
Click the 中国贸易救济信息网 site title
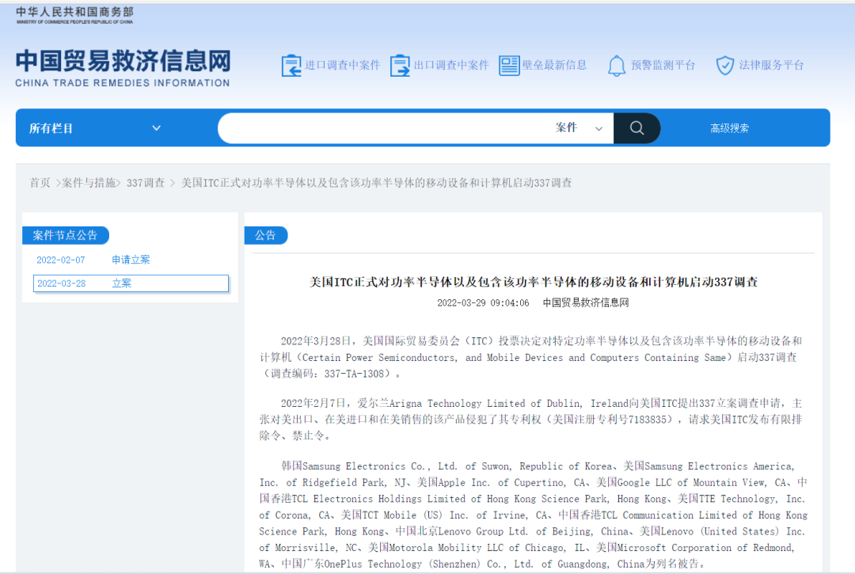tap(123, 60)
